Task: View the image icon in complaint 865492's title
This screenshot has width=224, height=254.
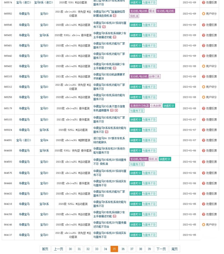Action: click(115, 37)
